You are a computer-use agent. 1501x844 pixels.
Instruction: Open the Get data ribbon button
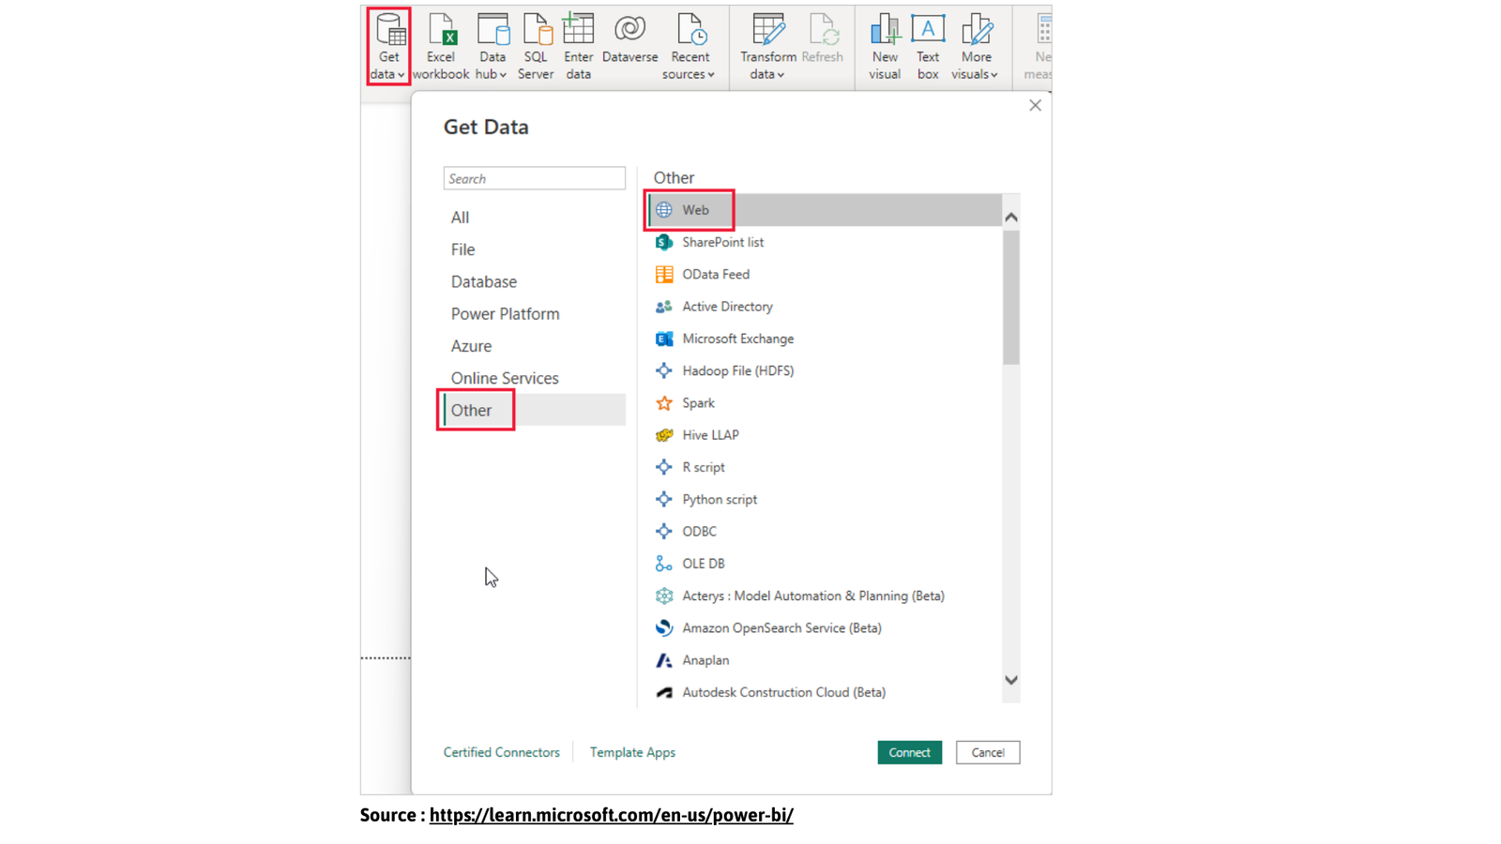388,46
